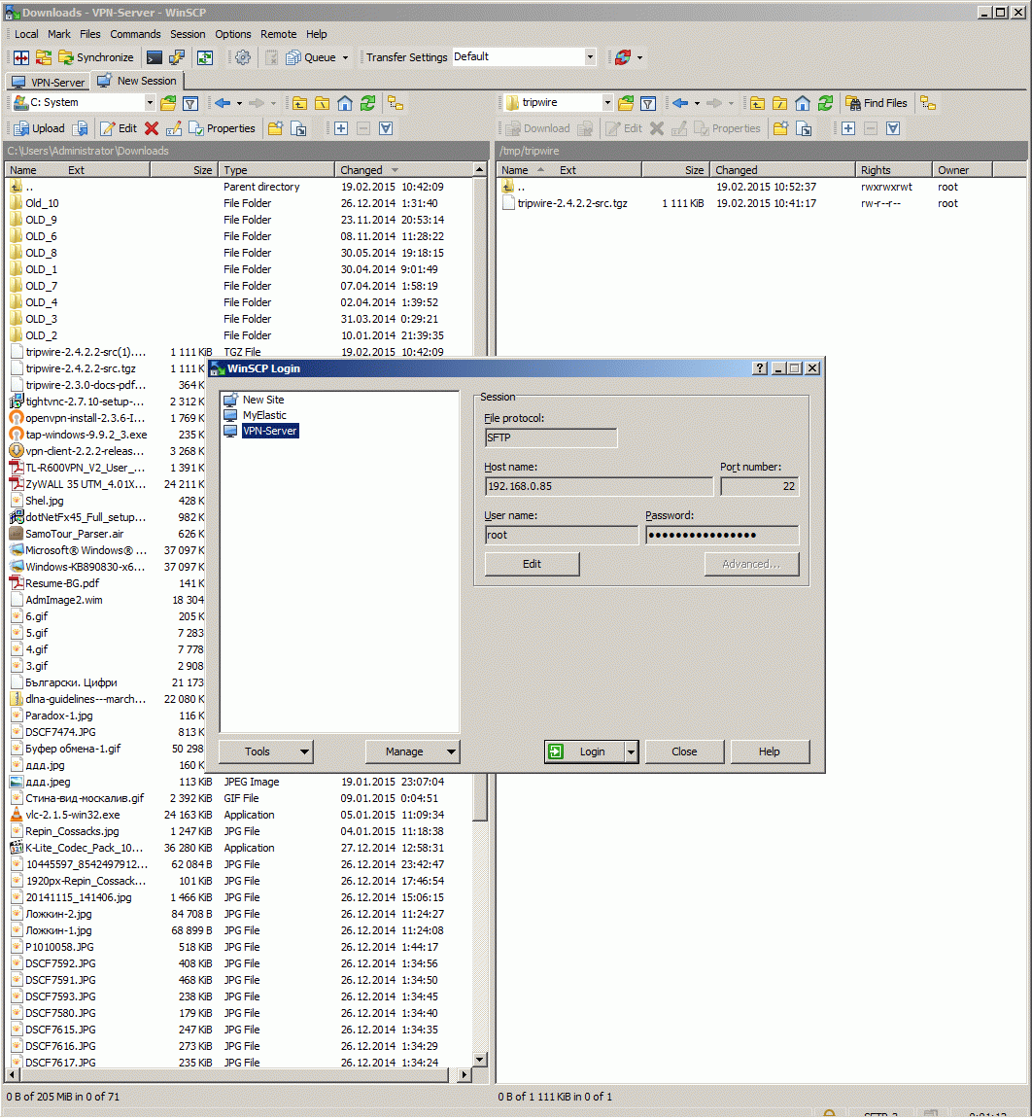Click the Queue toolbar button
1032x1118 pixels.
tap(311, 57)
